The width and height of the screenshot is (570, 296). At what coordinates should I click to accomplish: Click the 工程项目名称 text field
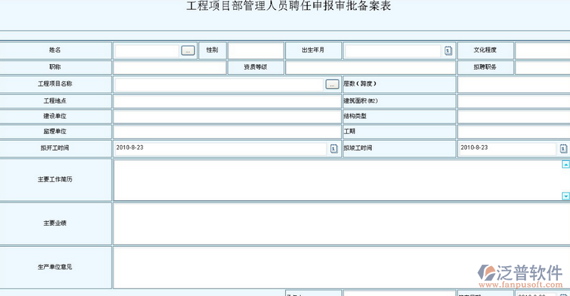(x=219, y=85)
